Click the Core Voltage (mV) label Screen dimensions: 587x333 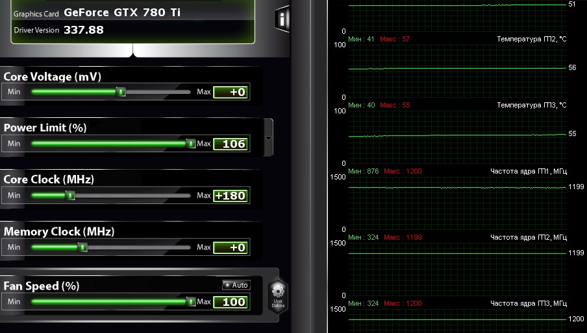point(53,77)
